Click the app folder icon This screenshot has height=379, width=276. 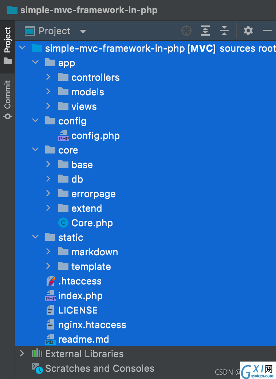coord(50,62)
